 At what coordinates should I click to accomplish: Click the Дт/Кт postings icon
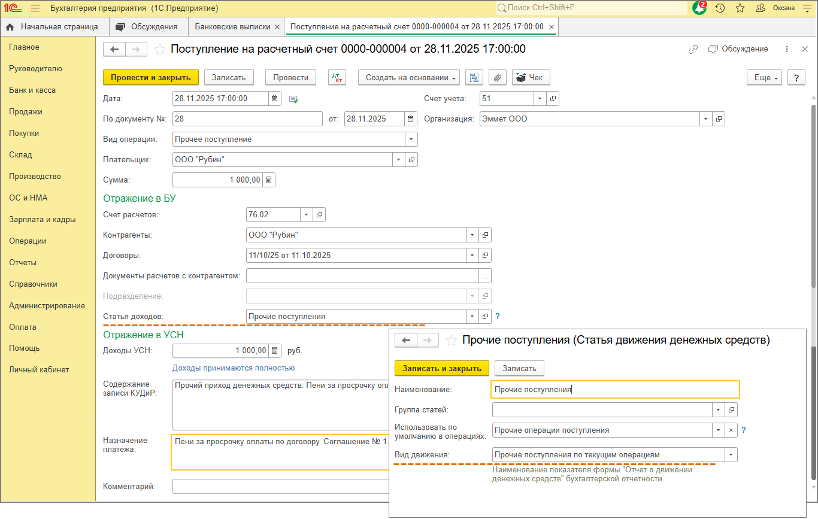pos(337,77)
